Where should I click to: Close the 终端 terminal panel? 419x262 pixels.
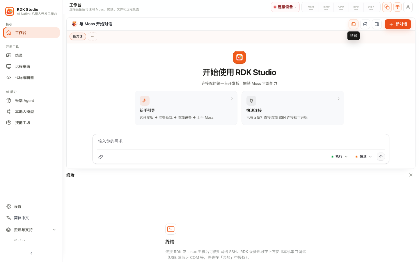point(411,175)
